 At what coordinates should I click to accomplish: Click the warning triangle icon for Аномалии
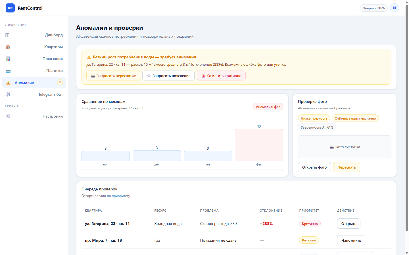8,83
